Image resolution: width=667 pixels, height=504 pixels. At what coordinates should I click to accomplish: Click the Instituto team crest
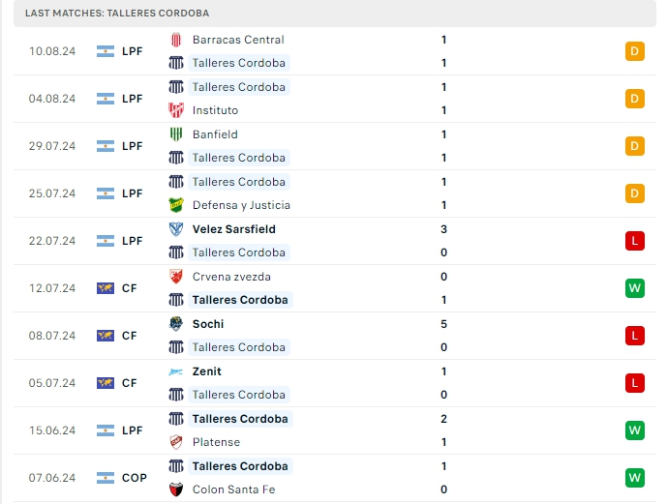tap(176, 110)
